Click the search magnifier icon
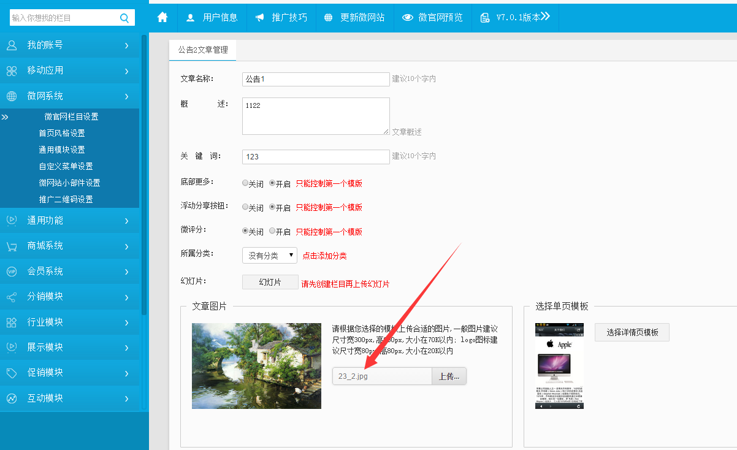The width and height of the screenshot is (737, 450). (x=124, y=18)
